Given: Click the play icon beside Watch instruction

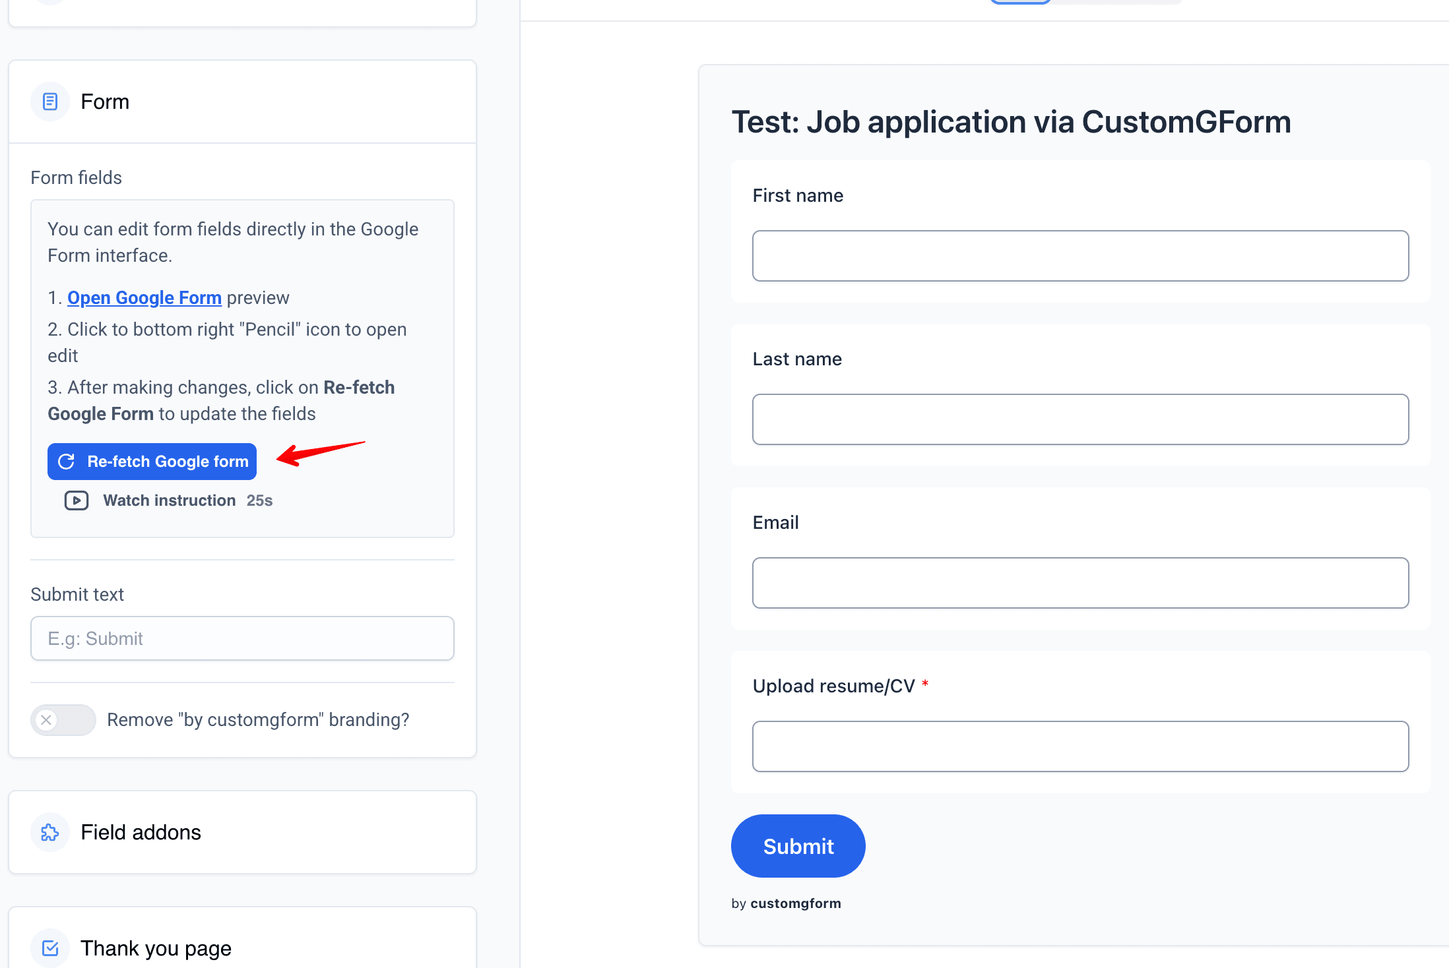Looking at the screenshot, I should coord(76,500).
